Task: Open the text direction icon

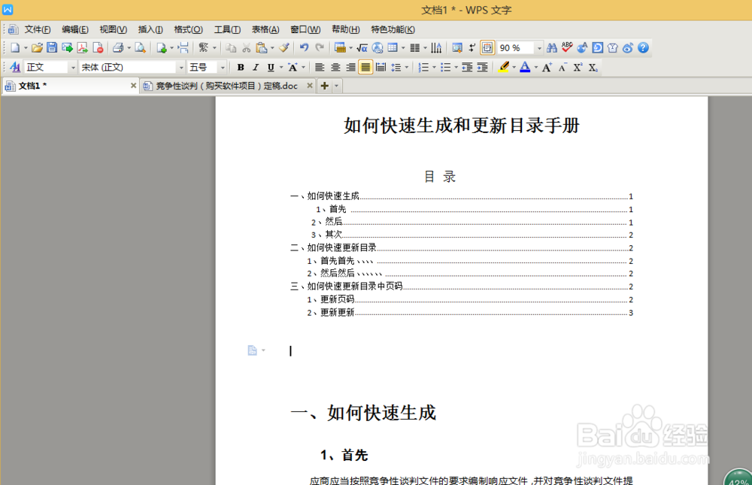Action: tap(436, 47)
